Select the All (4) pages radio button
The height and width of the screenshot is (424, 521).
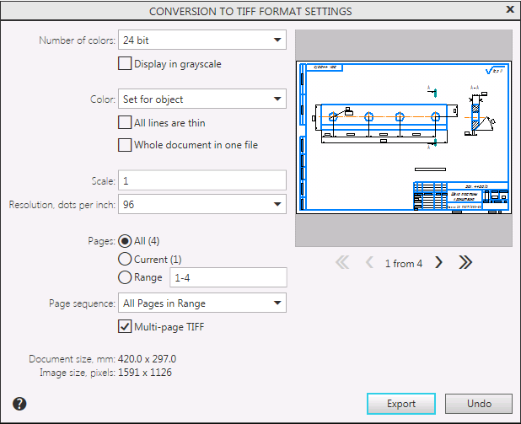point(126,241)
